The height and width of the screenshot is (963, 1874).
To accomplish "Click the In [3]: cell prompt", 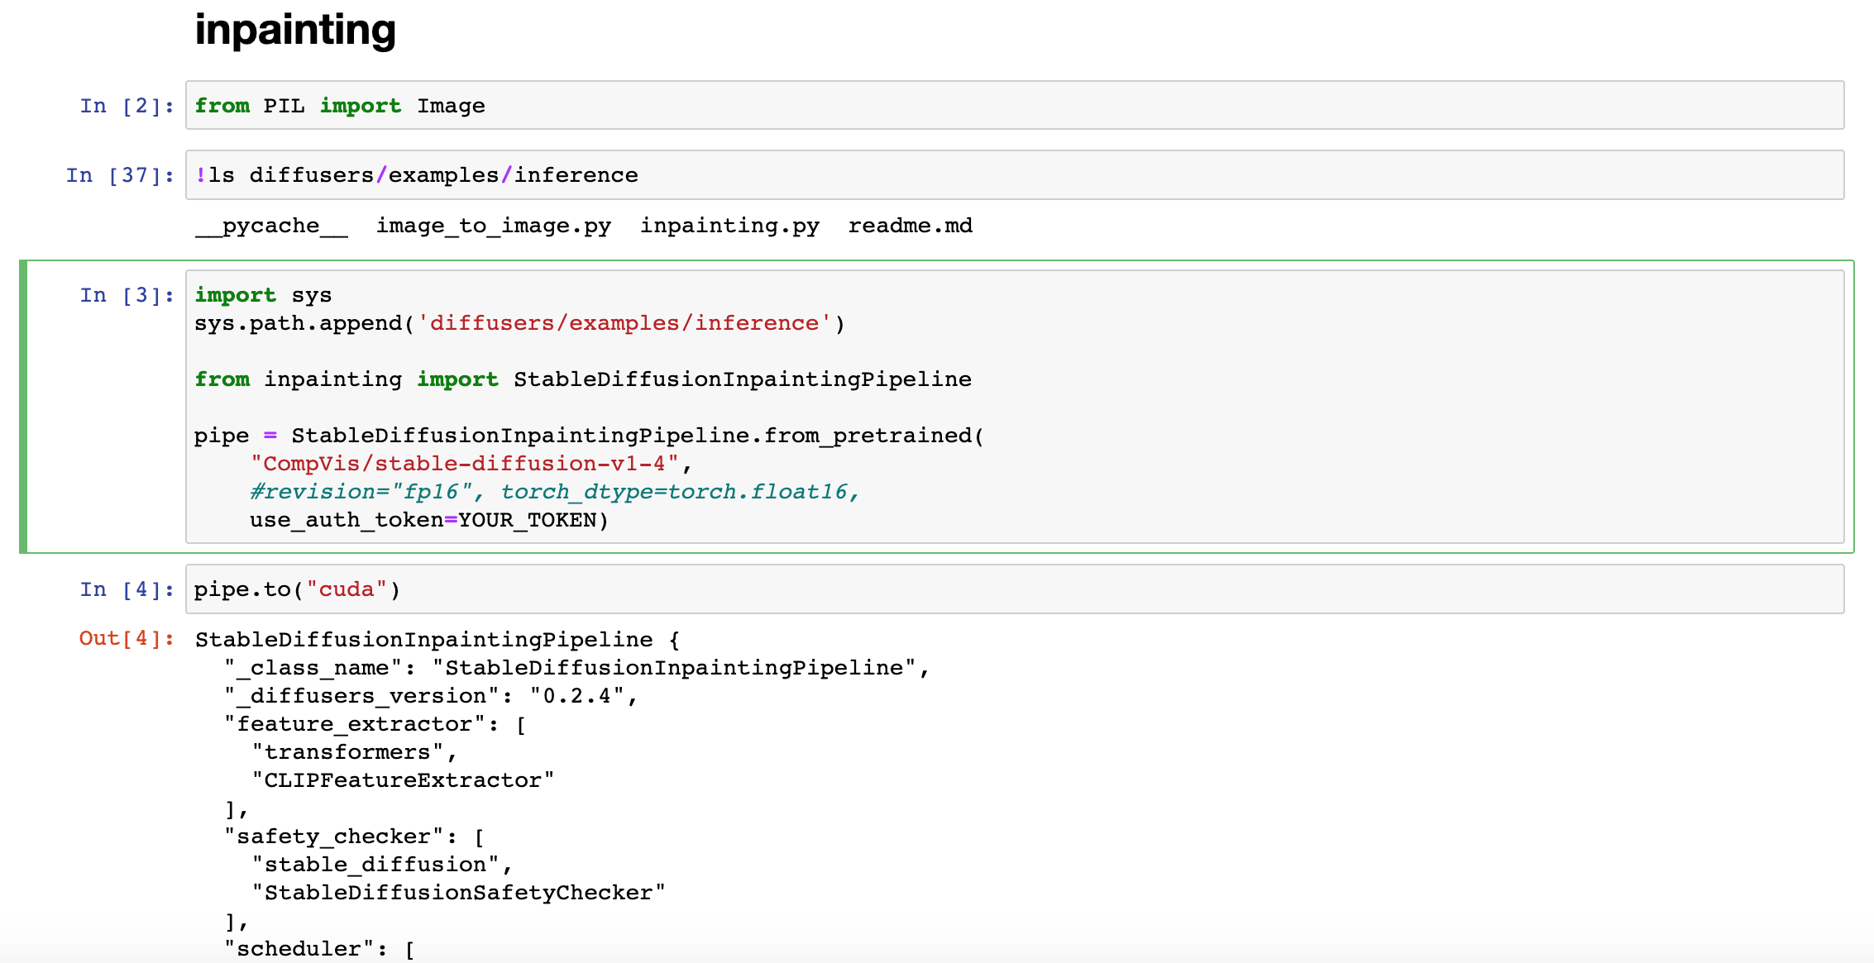I will pyautogui.click(x=127, y=295).
